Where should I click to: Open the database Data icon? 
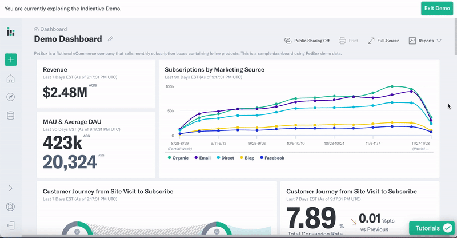coord(10,116)
